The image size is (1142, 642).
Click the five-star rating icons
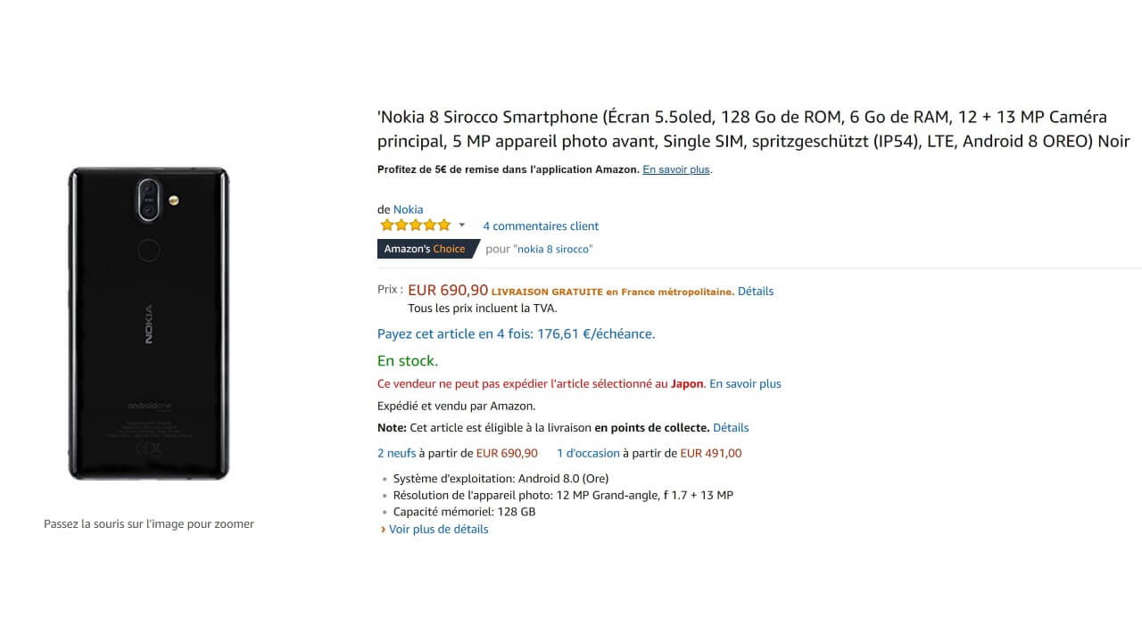(x=415, y=226)
